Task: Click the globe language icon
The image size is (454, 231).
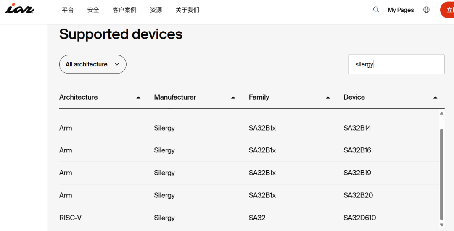Action: click(426, 10)
